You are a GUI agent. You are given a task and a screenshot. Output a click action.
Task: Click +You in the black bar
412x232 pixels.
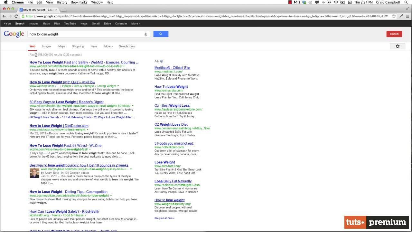[x=7, y=24]
